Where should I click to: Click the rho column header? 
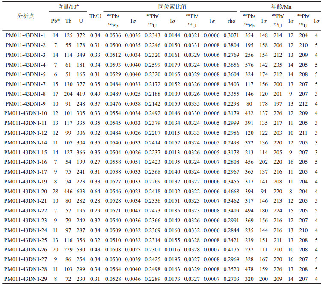(x=231, y=21)
